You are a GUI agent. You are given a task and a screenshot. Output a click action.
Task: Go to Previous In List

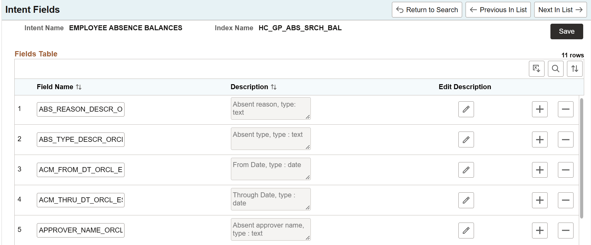[x=498, y=10]
